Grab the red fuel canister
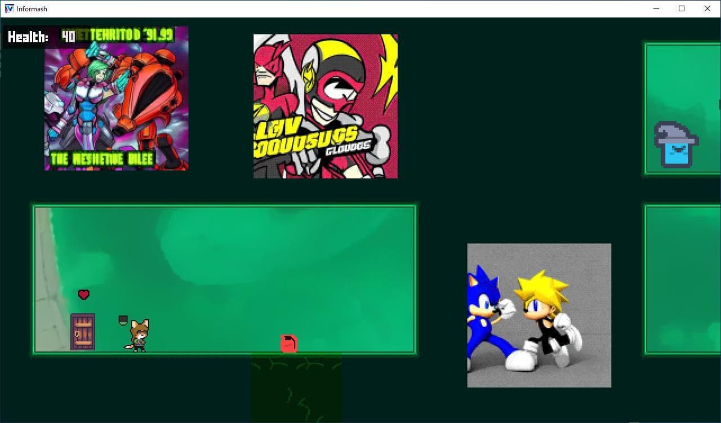The image size is (721, 423). (289, 343)
